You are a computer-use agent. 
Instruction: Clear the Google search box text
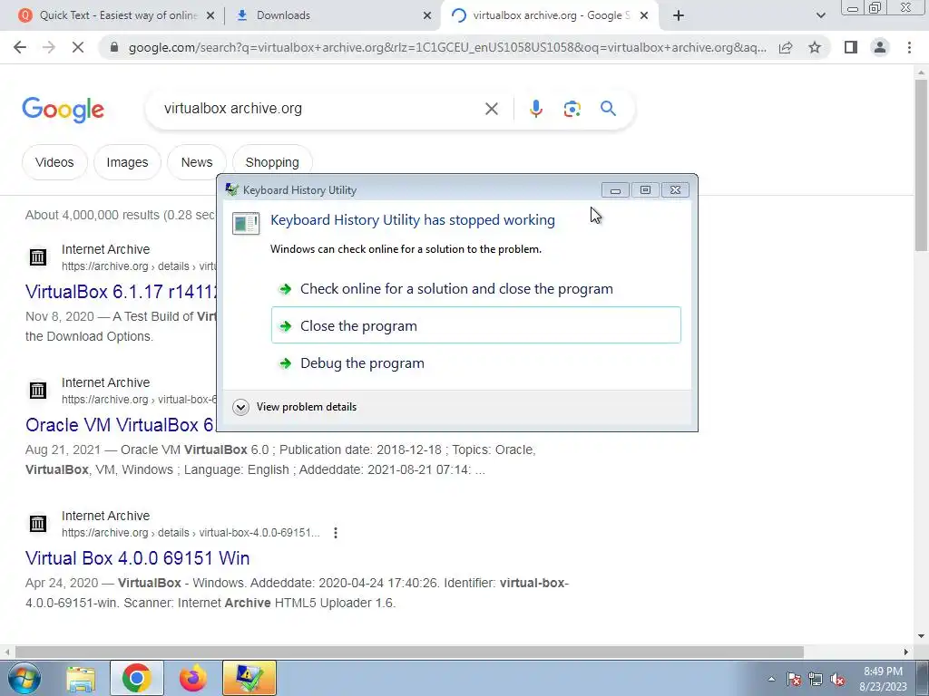coord(491,109)
